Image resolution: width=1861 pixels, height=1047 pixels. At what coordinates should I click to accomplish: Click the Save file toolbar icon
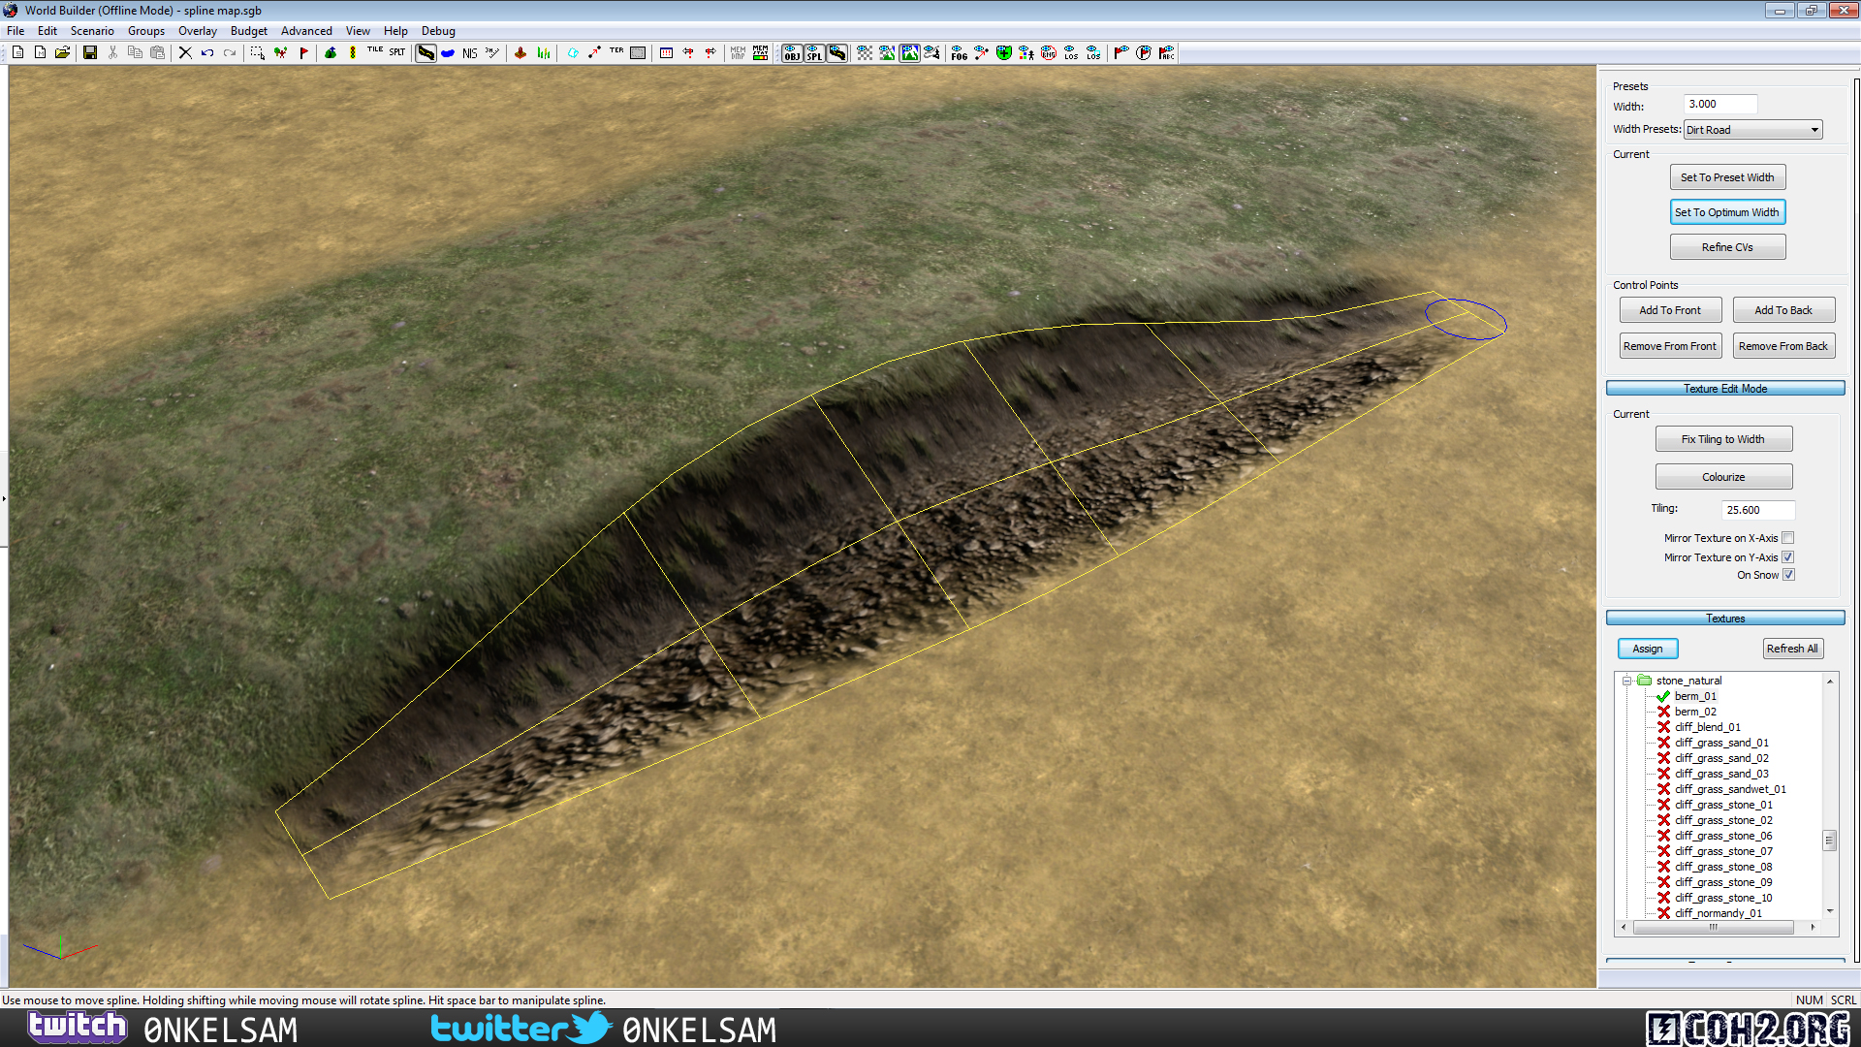click(x=89, y=53)
